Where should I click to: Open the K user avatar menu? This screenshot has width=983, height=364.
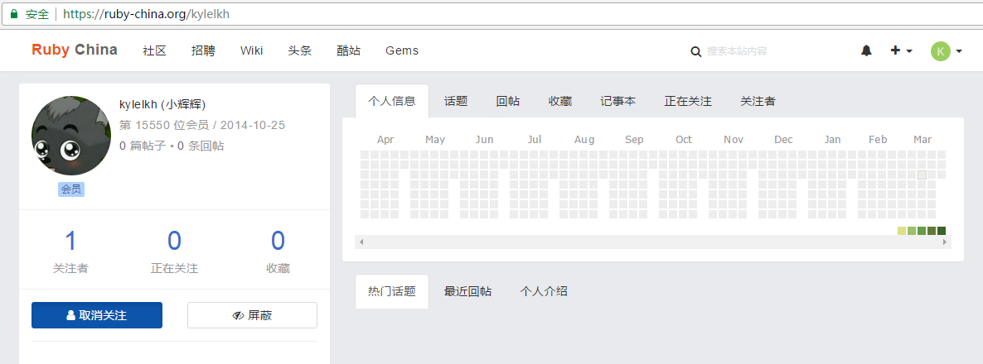(x=946, y=50)
